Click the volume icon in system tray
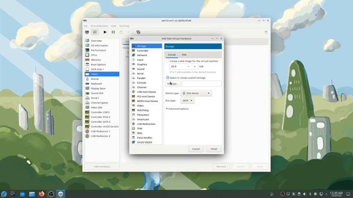Screen dimensions: 353x198 [x=304, y=194]
